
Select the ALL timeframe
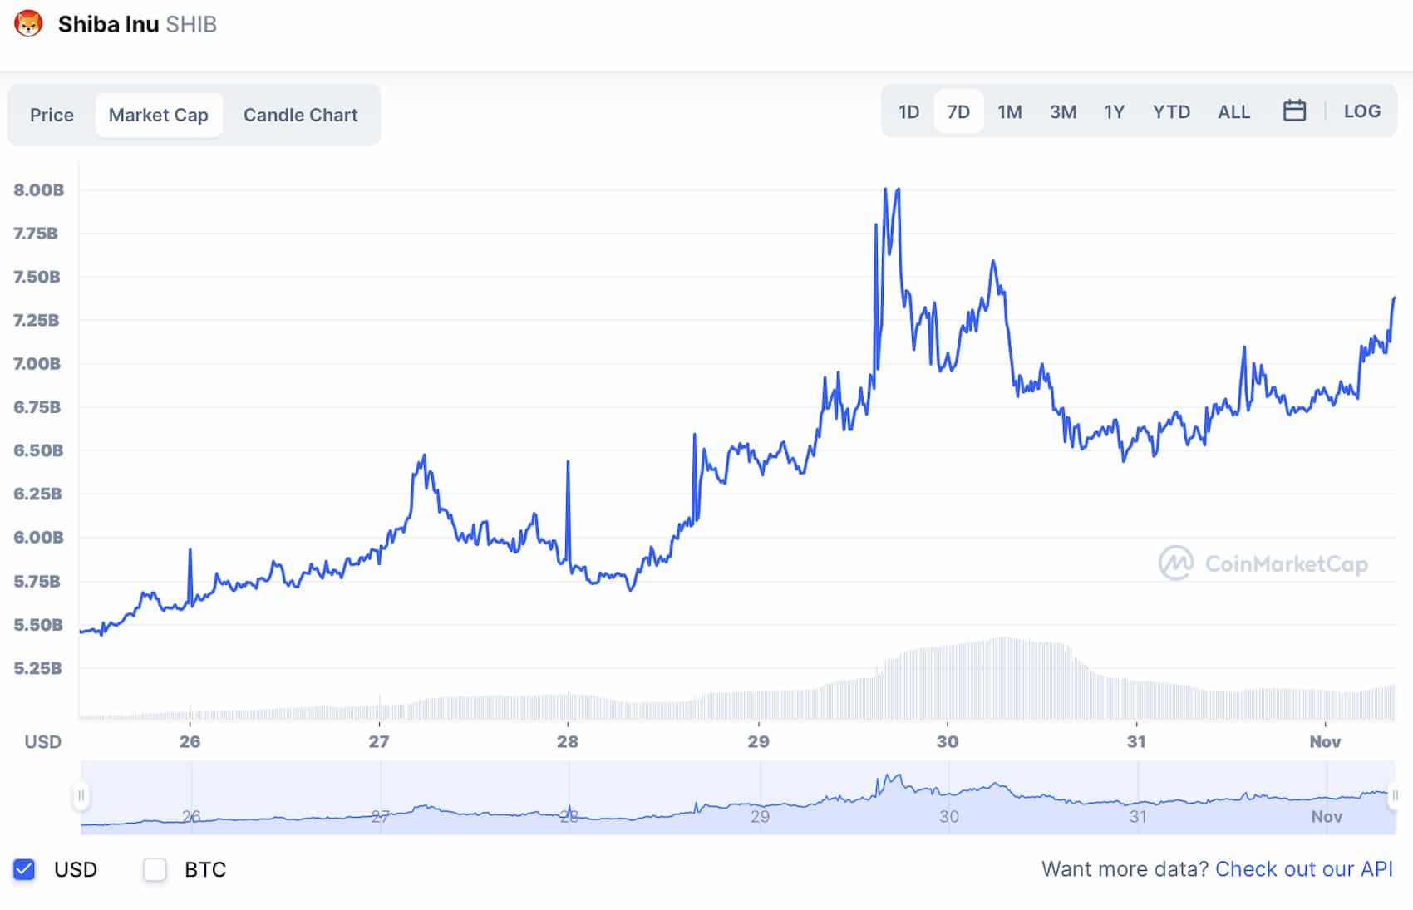point(1233,111)
